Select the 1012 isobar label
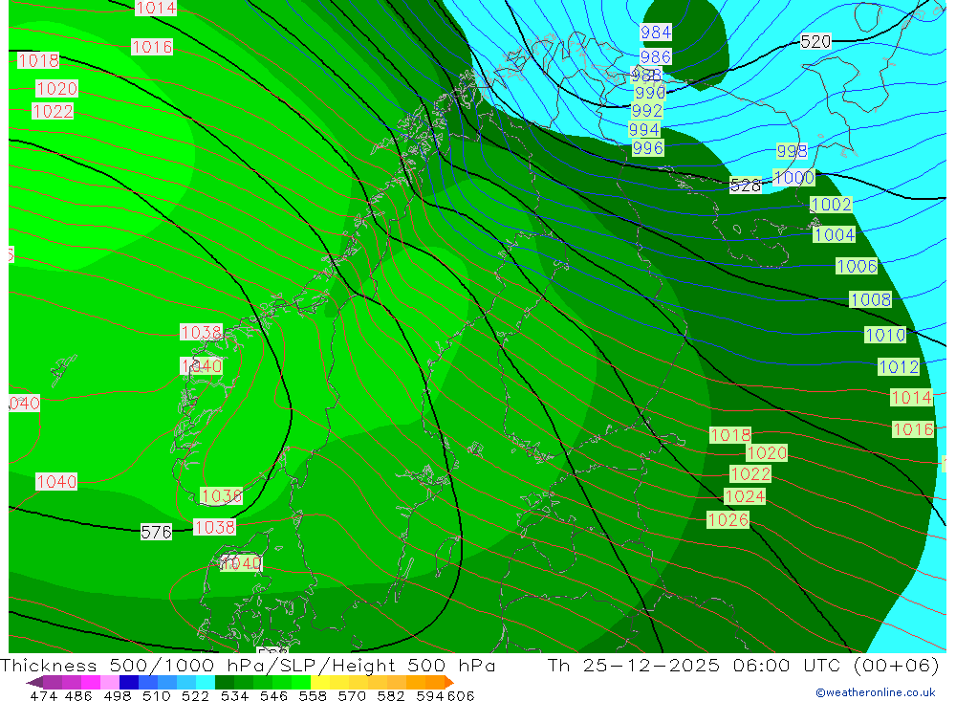956x701 pixels. tap(899, 366)
